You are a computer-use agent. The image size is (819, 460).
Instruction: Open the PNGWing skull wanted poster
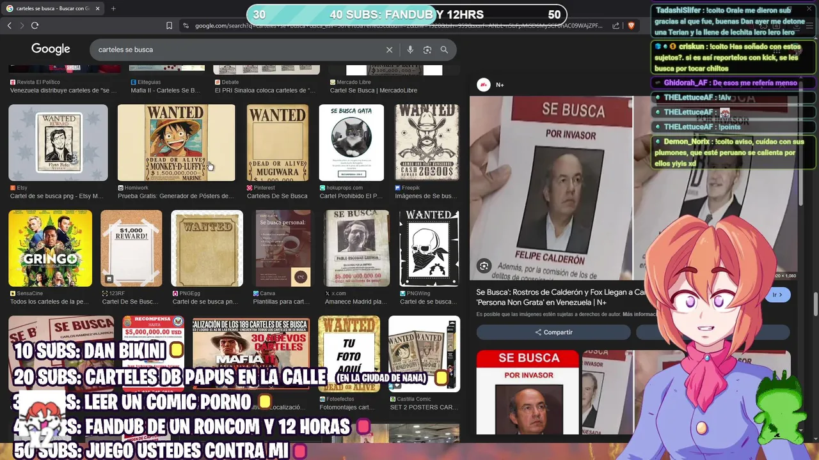pyautogui.click(x=429, y=248)
